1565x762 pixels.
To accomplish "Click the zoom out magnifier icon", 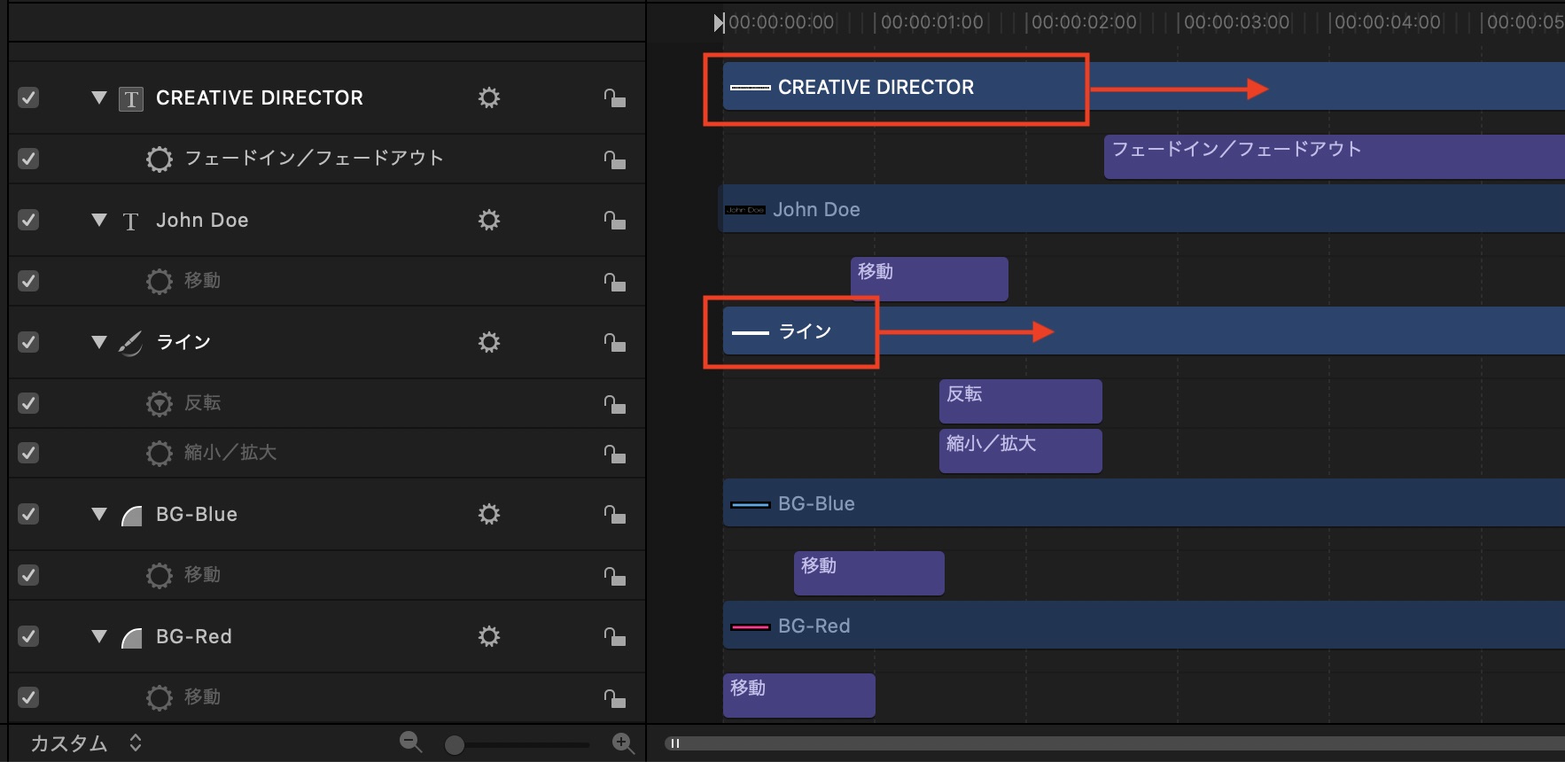I will 410,743.
